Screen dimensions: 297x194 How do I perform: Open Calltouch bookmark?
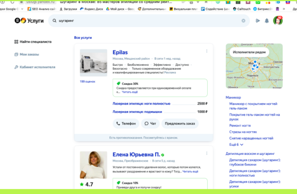point(241,9)
